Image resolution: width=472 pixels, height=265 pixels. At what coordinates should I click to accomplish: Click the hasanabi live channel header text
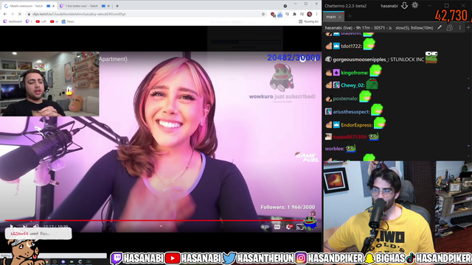358,28
